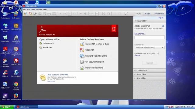Click the read mode expand icon
This screenshot has width=195, height=109.
click(x=126, y=14)
